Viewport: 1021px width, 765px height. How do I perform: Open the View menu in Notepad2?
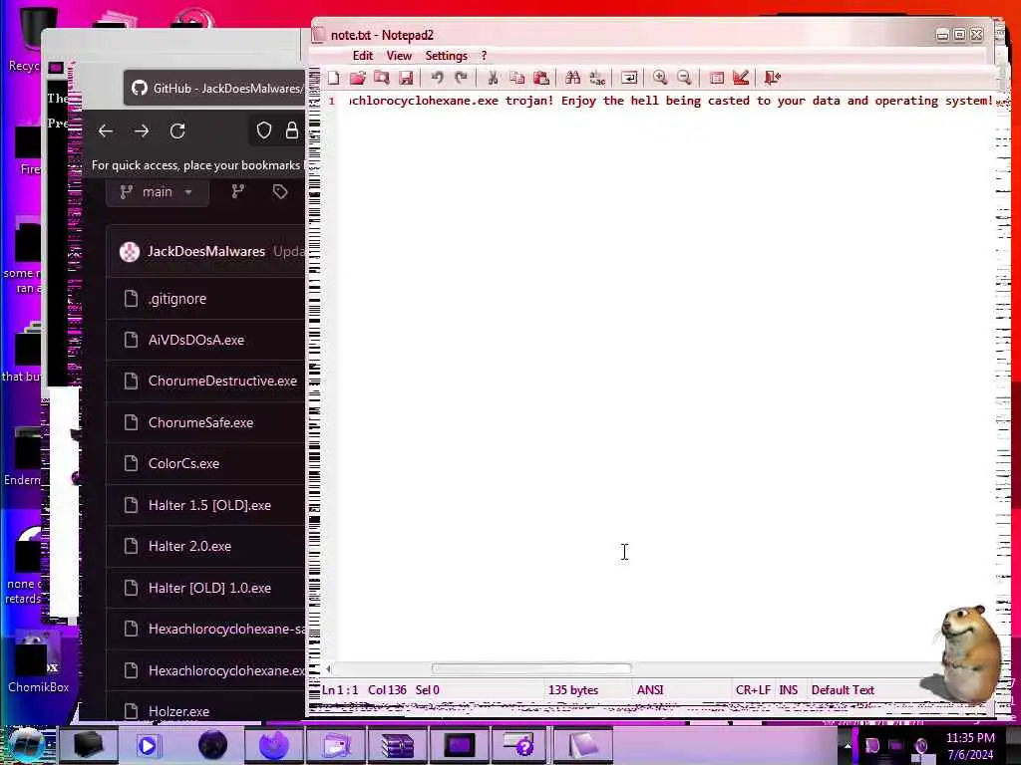(x=399, y=56)
